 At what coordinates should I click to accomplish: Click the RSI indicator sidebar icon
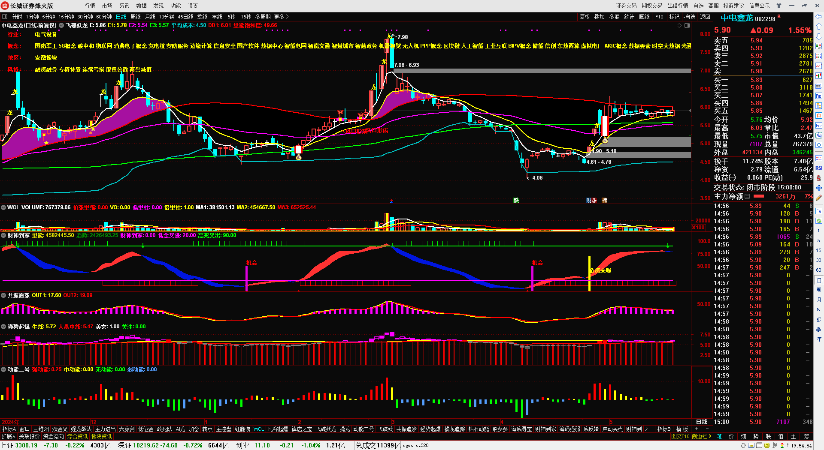coord(819,168)
